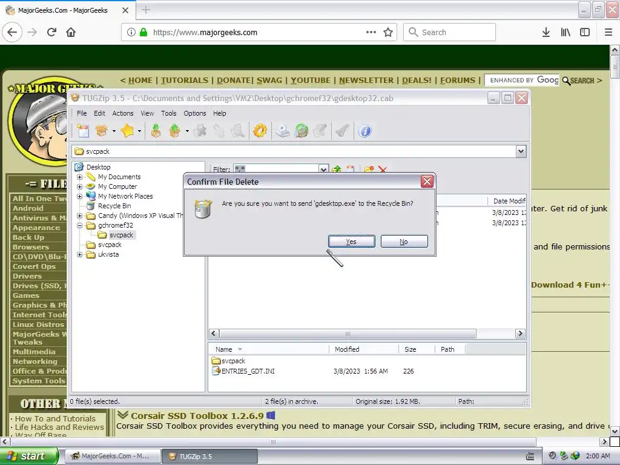This screenshot has height=465, width=620.
Task: Click the Add files green-down-arrow box icon
Action: (156, 131)
